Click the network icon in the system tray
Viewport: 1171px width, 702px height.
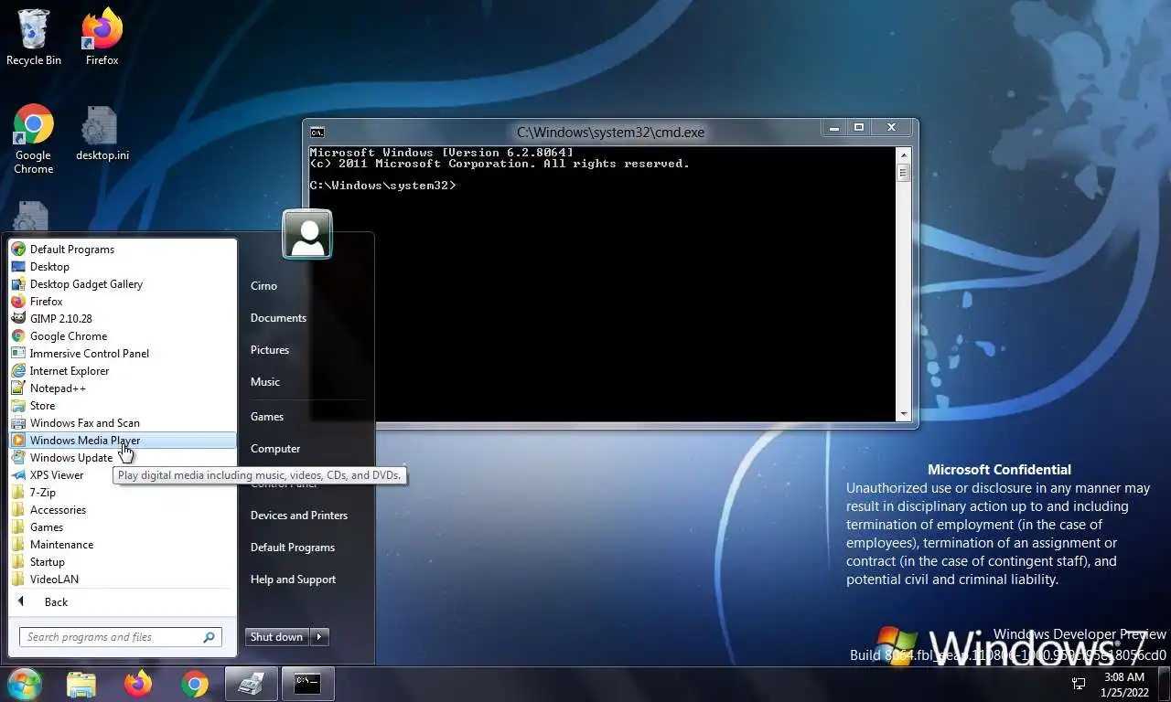[1079, 684]
